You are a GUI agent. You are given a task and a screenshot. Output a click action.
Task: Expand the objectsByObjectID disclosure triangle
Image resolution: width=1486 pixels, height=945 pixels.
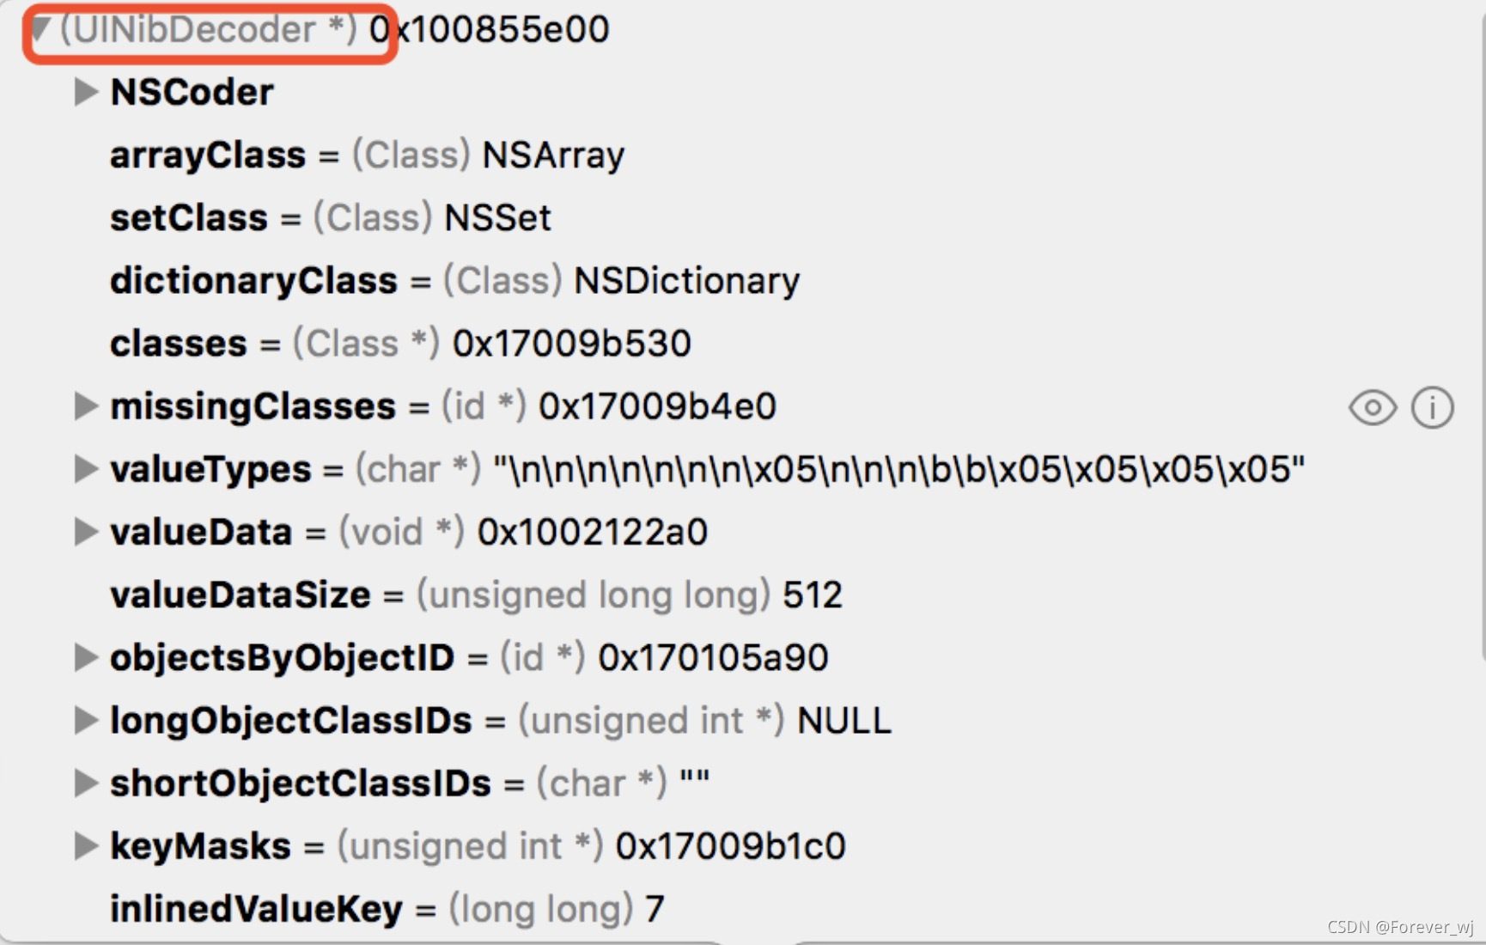pyautogui.click(x=85, y=657)
